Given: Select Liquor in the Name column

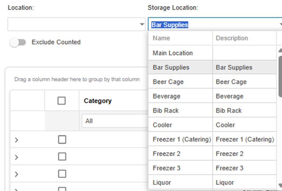Looking at the screenshot, I should point(162,182).
